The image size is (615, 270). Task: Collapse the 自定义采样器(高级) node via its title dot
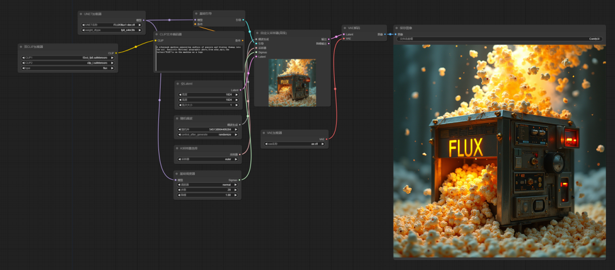pyautogui.click(x=257, y=33)
